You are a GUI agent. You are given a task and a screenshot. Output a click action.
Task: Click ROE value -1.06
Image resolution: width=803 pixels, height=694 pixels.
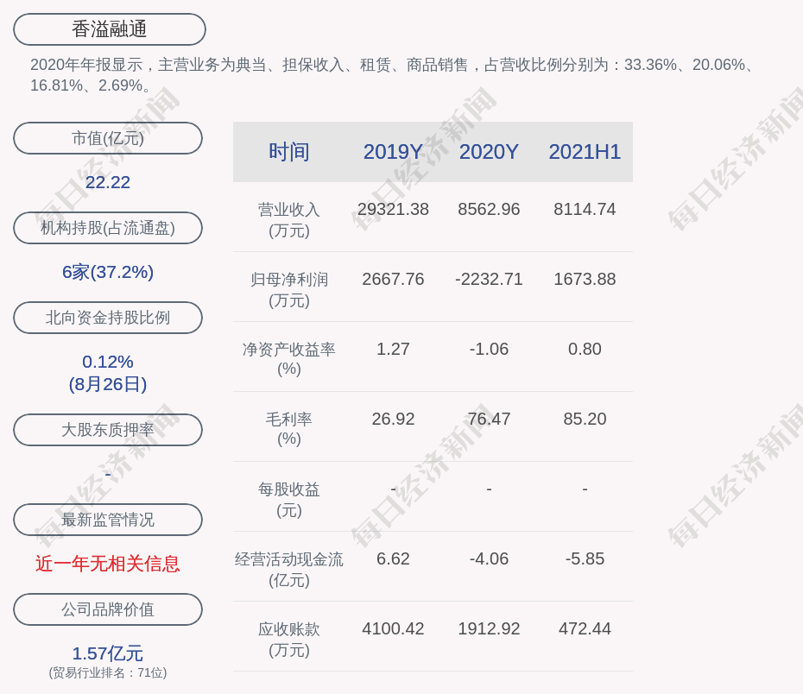point(489,349)
